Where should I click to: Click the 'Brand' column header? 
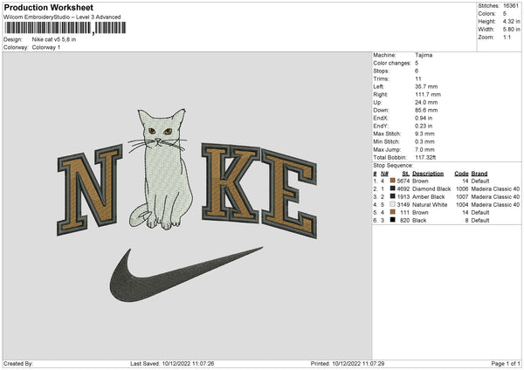pos(479,174)
